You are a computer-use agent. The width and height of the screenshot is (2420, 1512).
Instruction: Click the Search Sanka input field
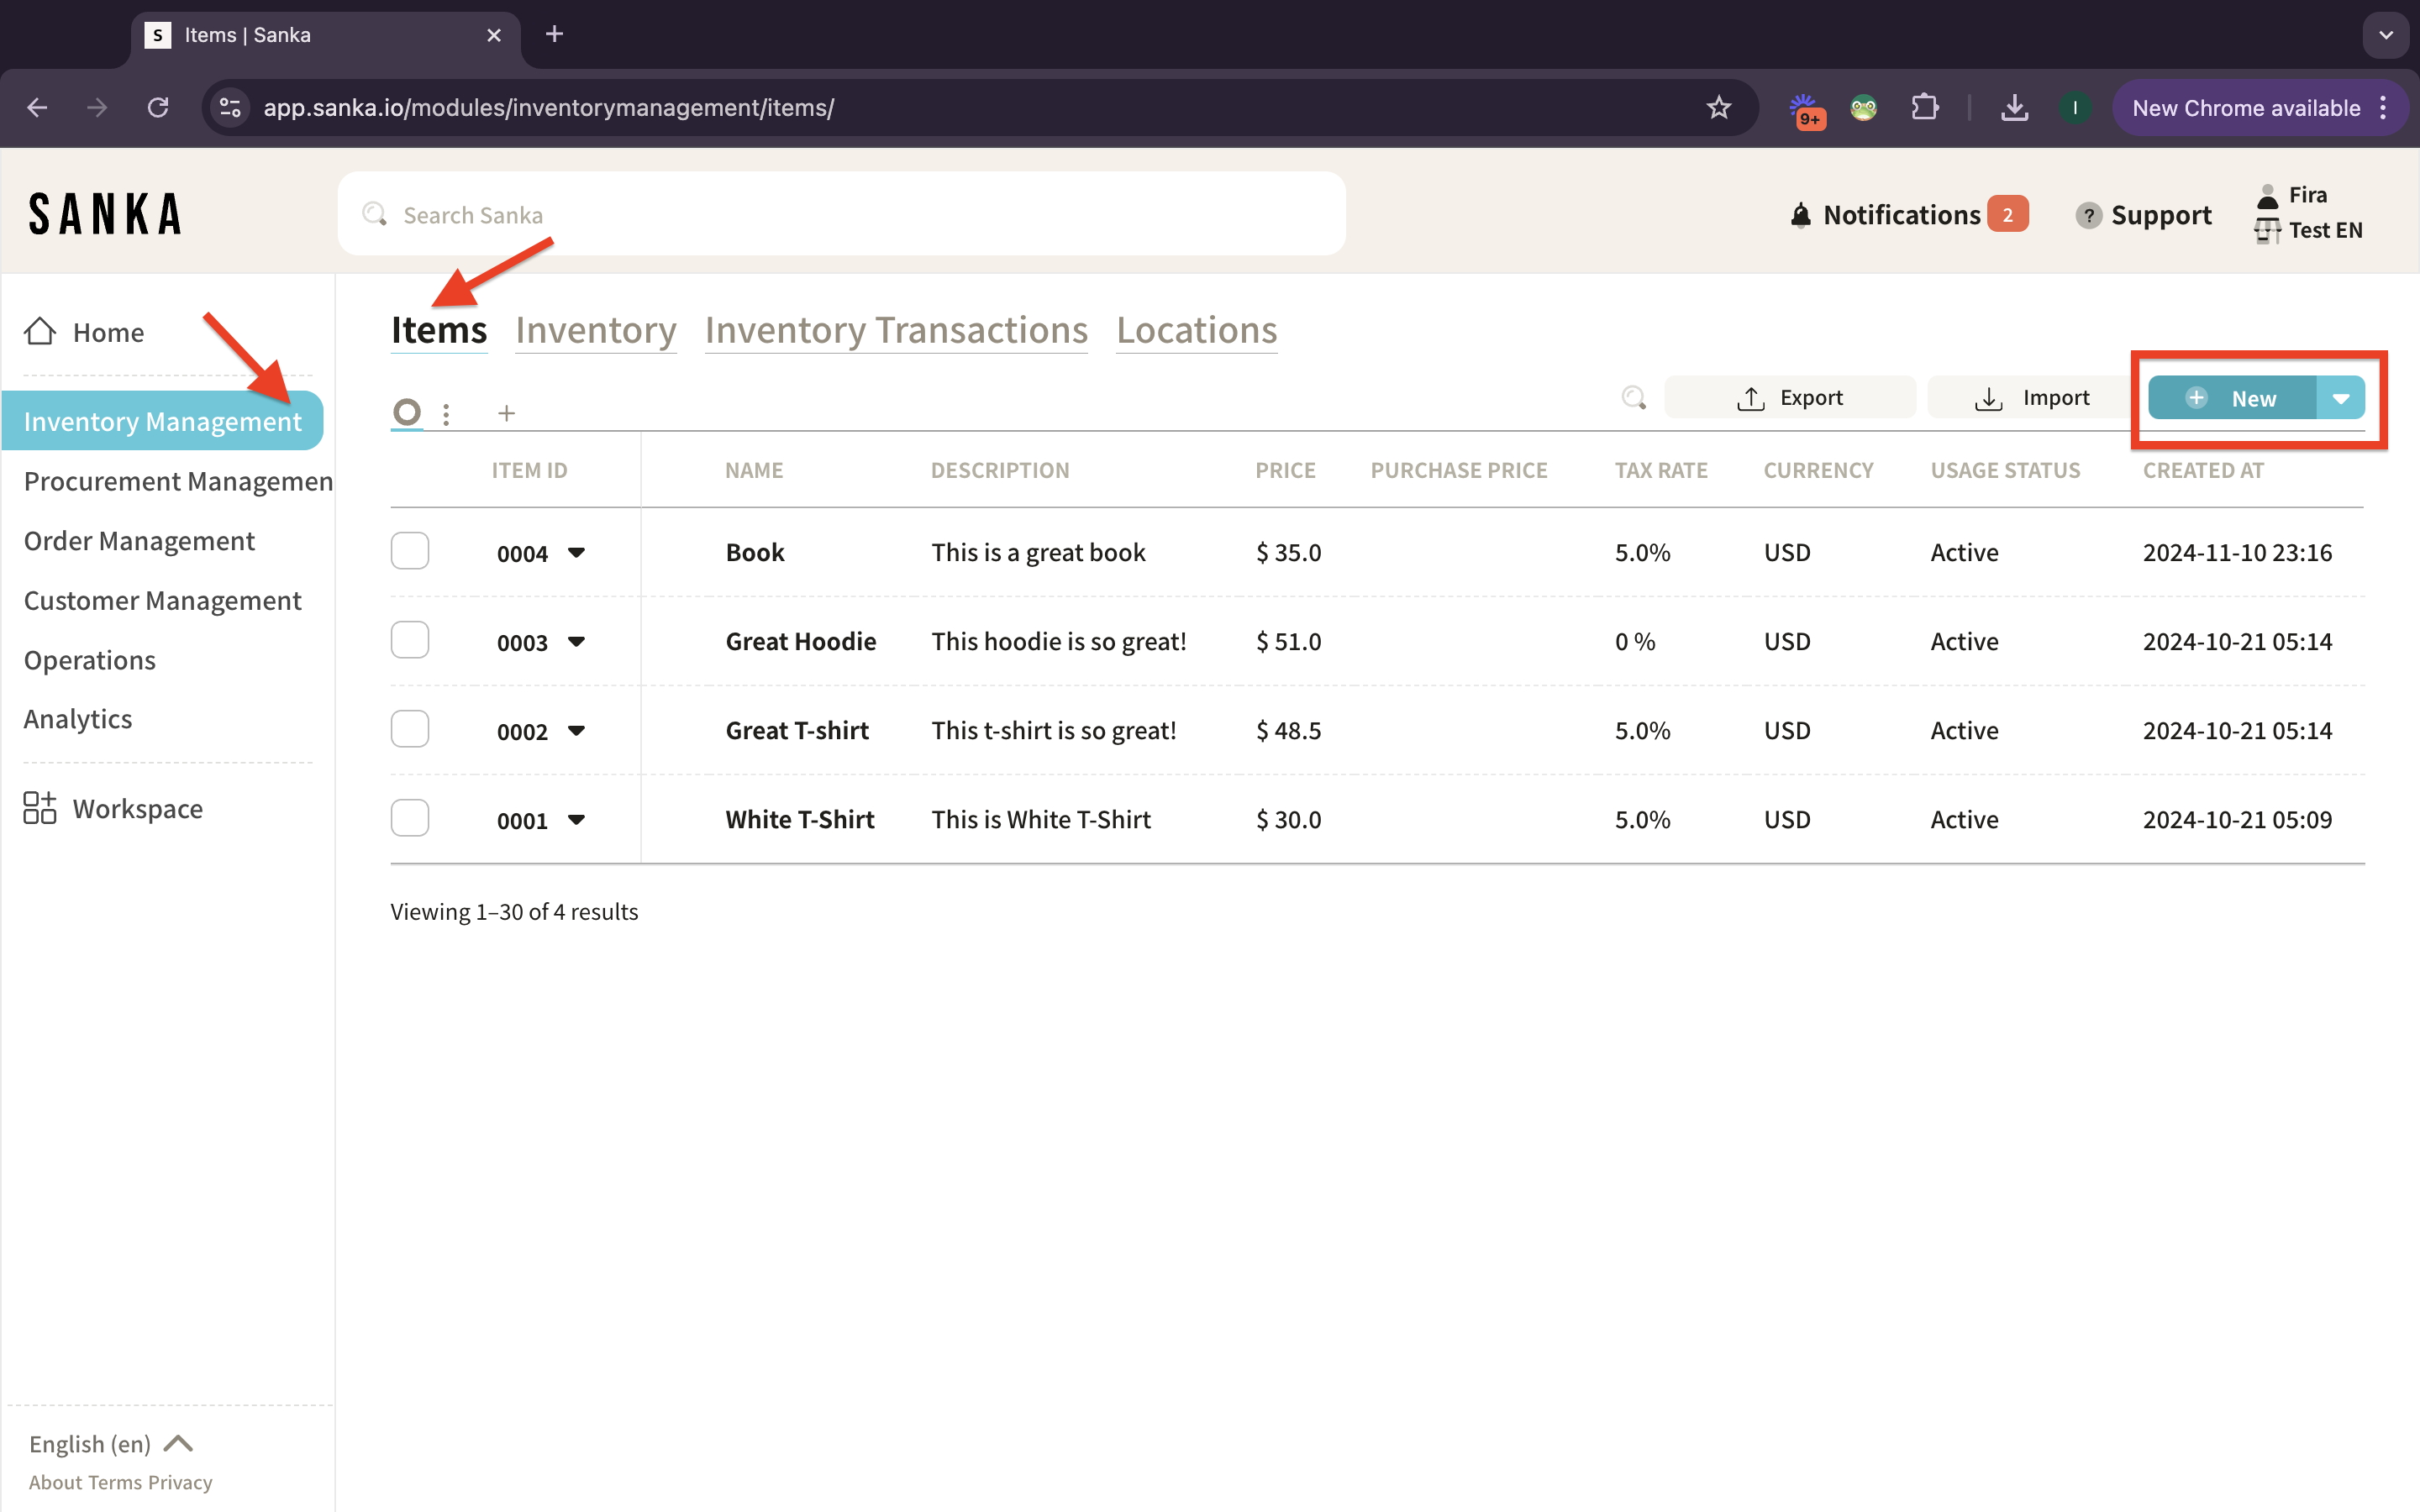840,215
